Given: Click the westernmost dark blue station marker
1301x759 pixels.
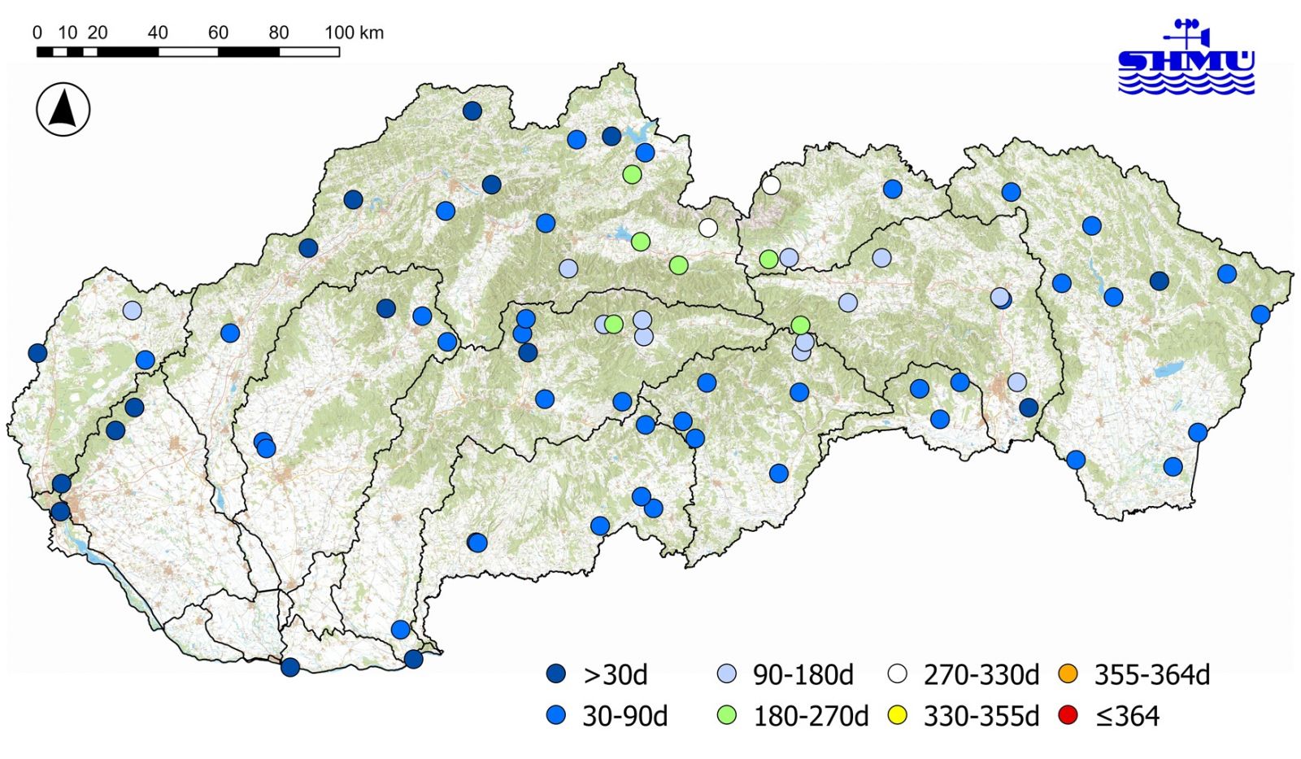Looking at the screenshot, I should [x=37, y=353].
